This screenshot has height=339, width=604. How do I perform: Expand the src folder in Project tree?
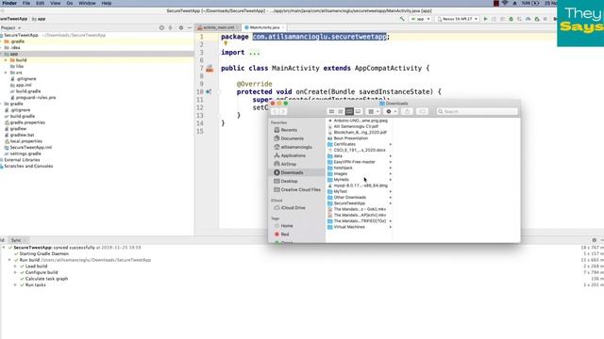(x=6, y=73)
